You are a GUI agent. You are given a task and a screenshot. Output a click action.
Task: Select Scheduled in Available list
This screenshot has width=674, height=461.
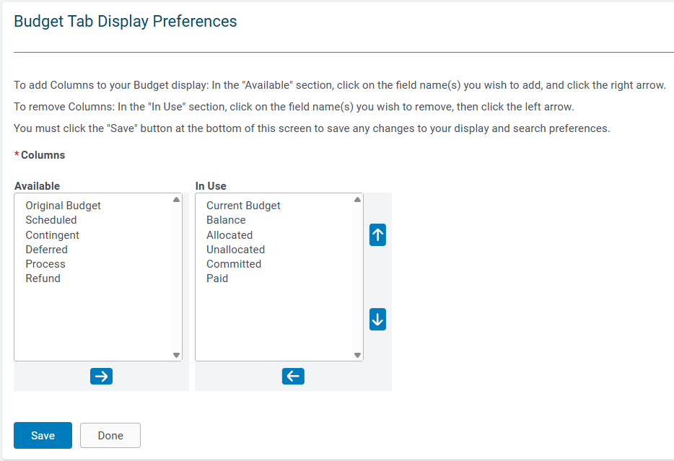click(51, 220)
